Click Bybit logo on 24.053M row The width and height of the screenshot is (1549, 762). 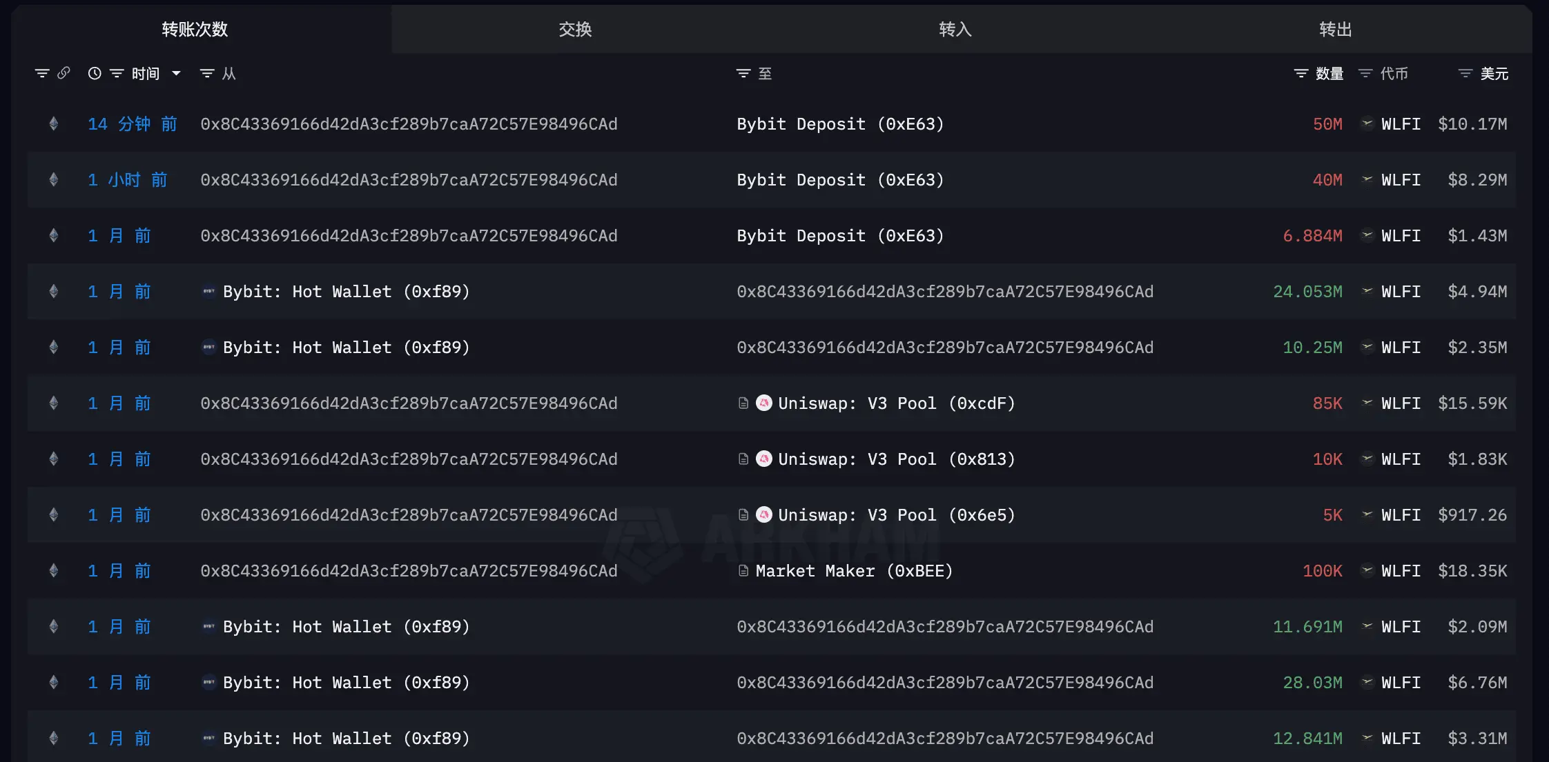point(208,292)
